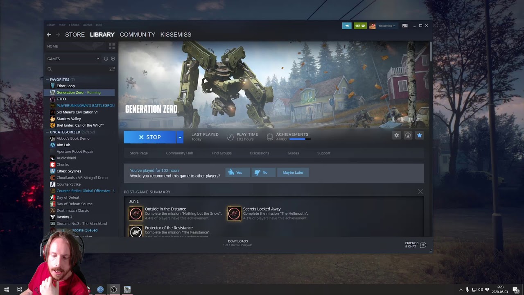
Task: Open the Windows Start button
Action: (7, 289)
